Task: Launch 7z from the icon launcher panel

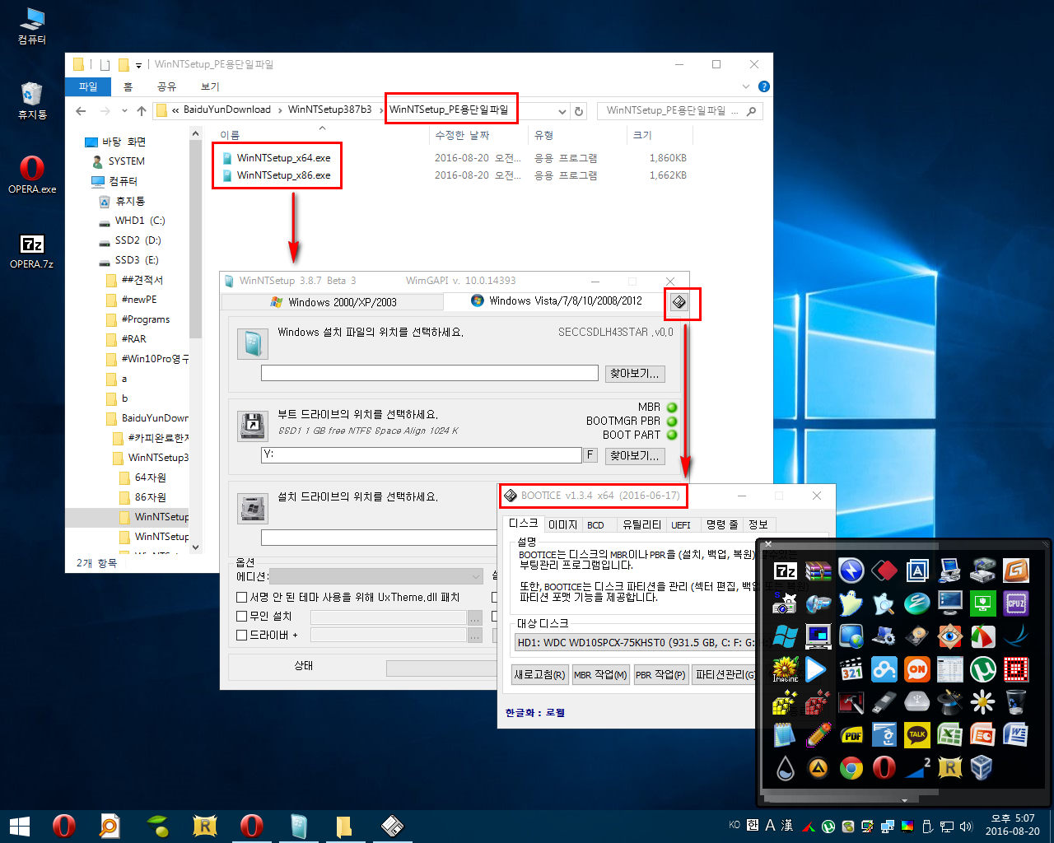Action: (x=785, y=571)
